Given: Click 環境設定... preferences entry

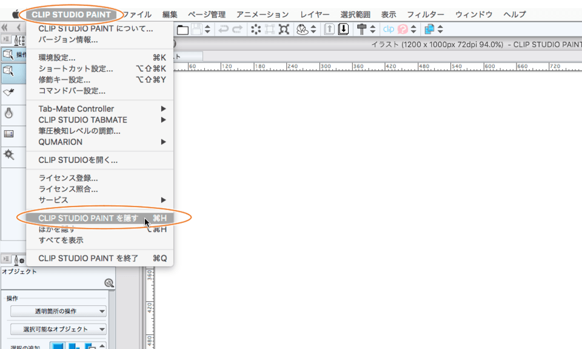Looking at the screenshot, I should click(x=57, y=58).
